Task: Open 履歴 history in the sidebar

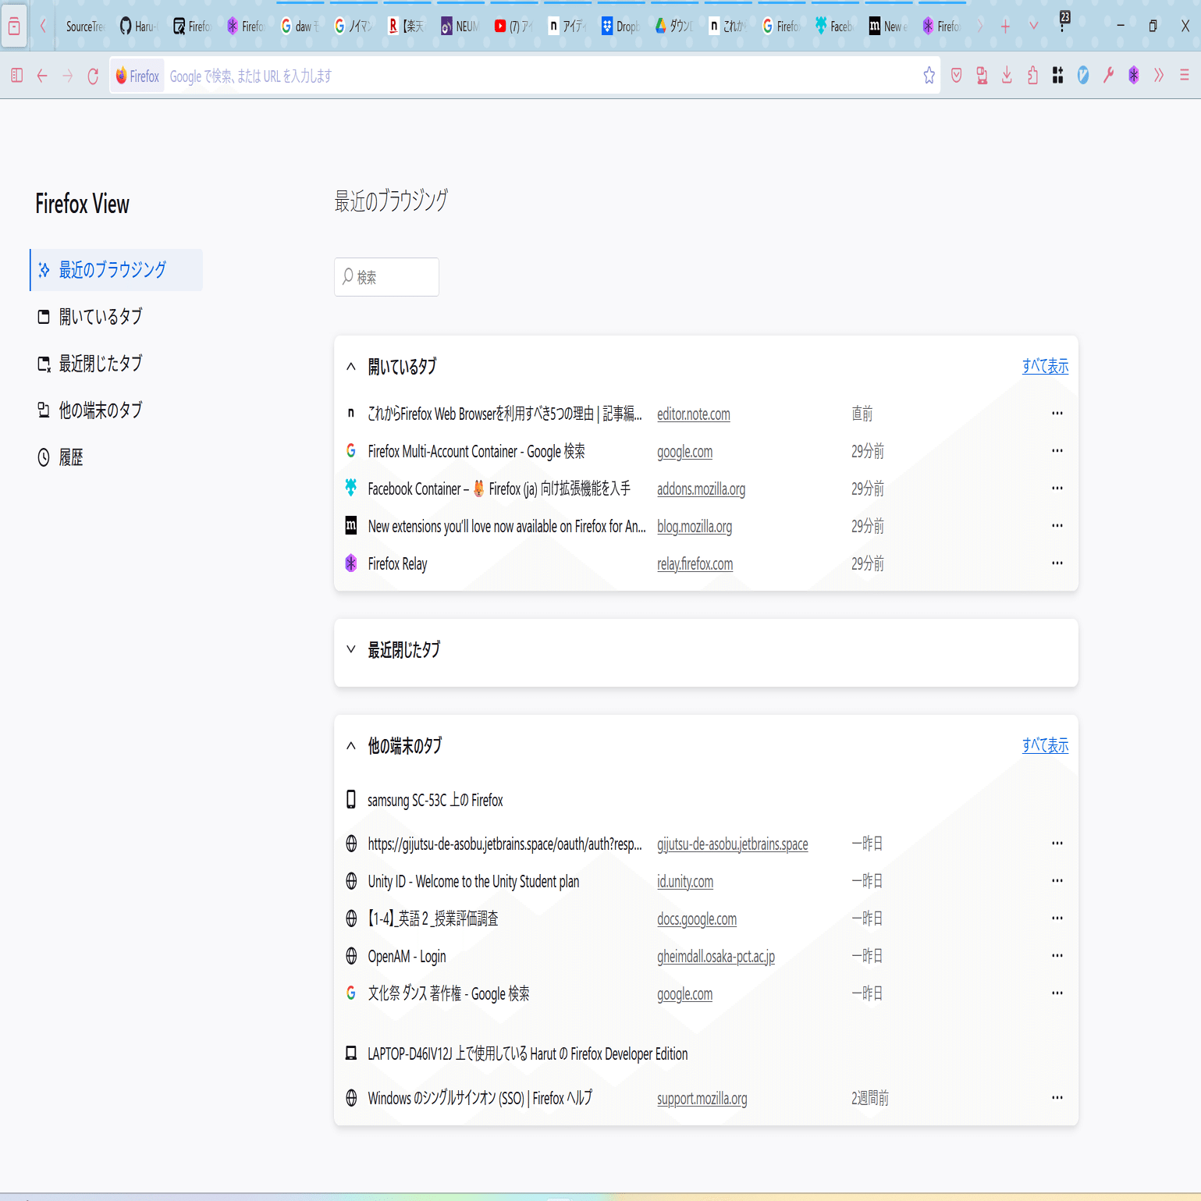Action: (116, 457)
